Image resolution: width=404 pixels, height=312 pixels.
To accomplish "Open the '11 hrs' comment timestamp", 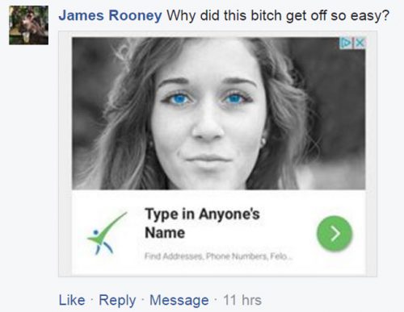I will (x=242, y=300).
